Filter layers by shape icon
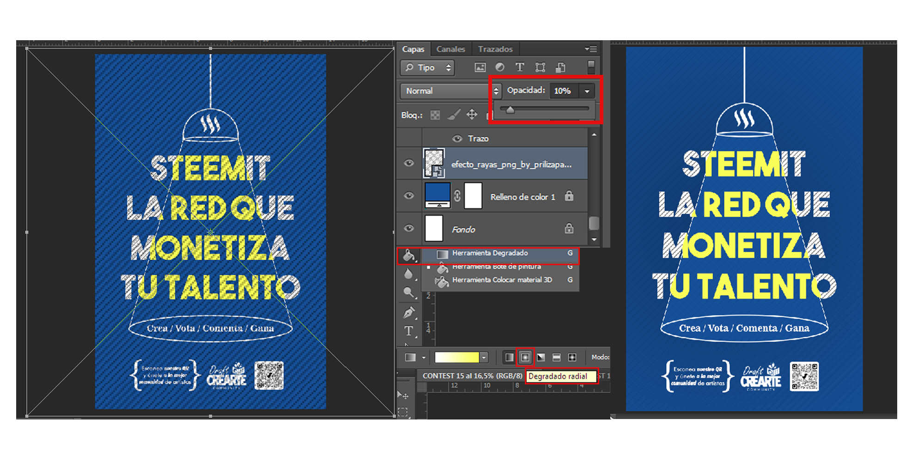Screen dimensions: 924x462 [x=540, y=67]
